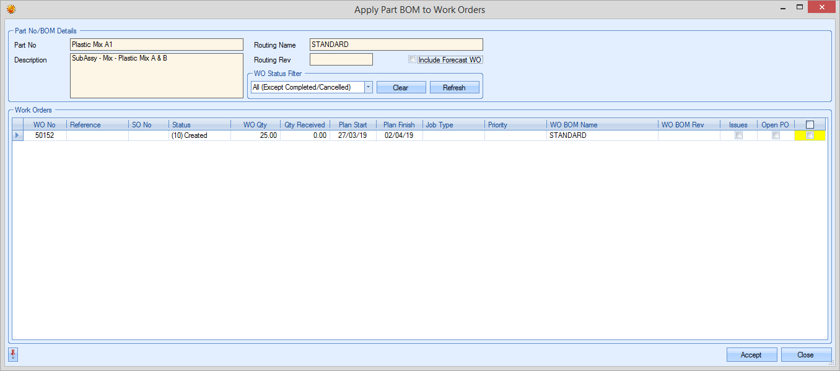Enable Include Forecast WO checkbox
Image resolution: width=840 pixels, height=371 pixels.
pyautogui.click(x=413, y=60)
